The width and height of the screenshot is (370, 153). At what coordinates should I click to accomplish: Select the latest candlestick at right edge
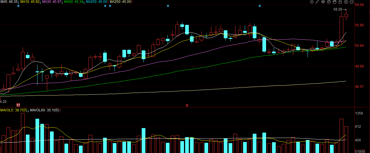point(346,15)
